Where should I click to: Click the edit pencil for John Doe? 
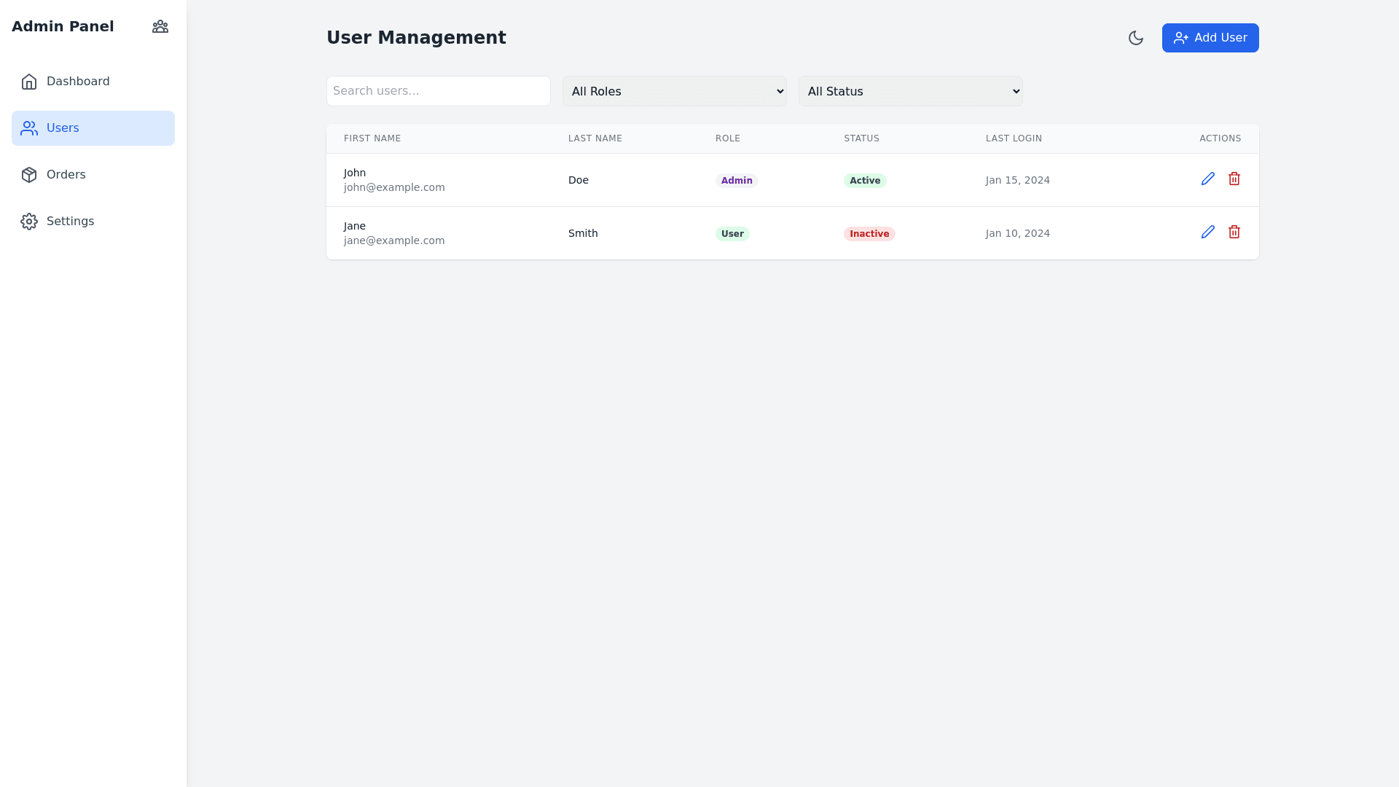coord(1207,179)
